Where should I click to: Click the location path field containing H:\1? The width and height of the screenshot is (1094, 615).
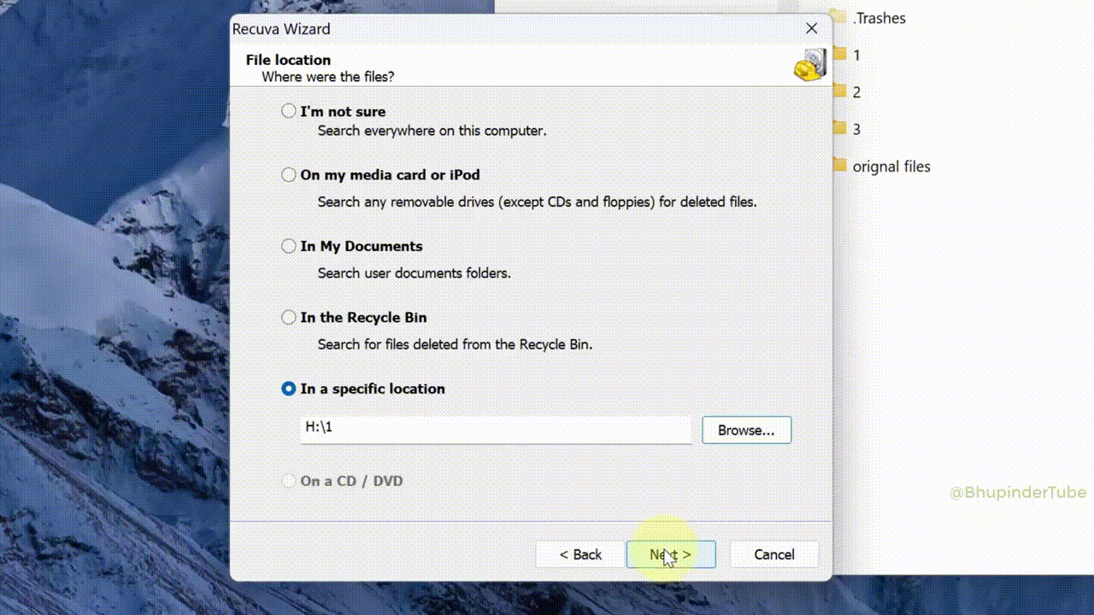[496, 430]
